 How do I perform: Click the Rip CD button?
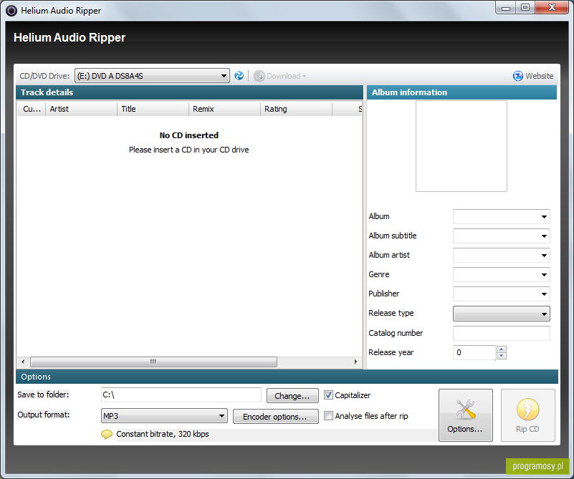528,415
